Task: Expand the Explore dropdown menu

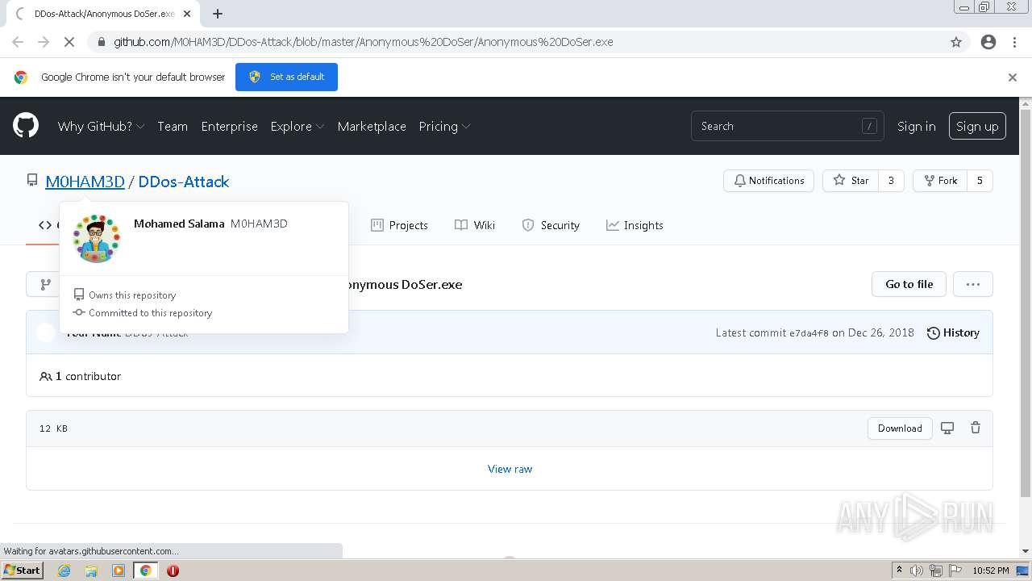Action: [298, 127]
